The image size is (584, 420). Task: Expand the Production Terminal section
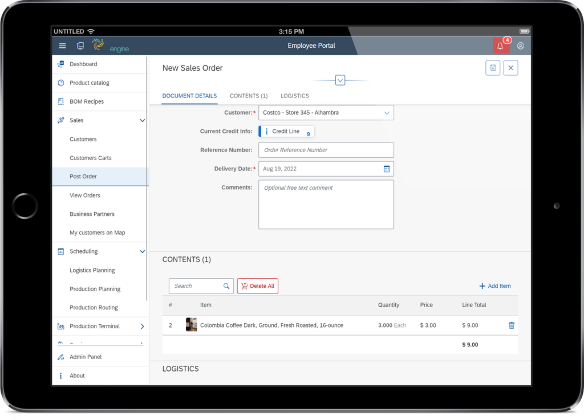point(142,326)
